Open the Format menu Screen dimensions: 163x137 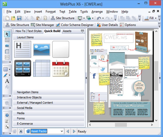click(51, 12)
